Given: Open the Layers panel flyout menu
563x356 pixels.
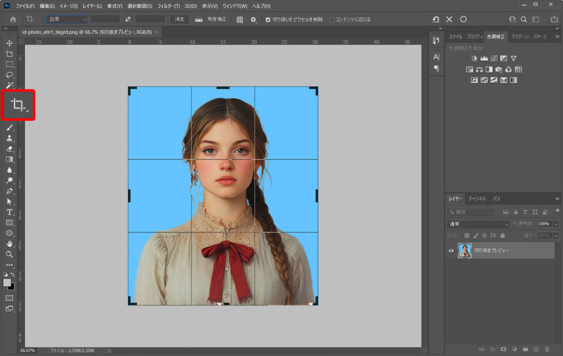Looking at the screenshot, I should [x=557, y=199].
